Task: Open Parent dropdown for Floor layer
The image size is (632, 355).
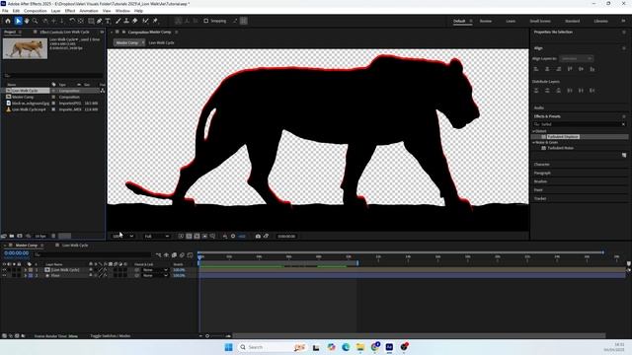Action: [155, 276]
